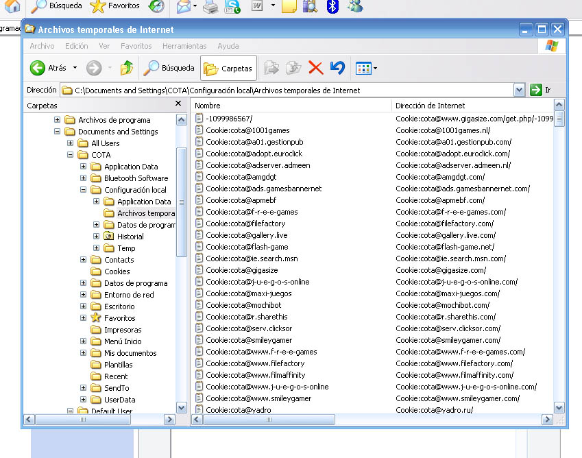Select the Cookie:cota@amgdgt file icon
Viewport: 582px width, 458px height.
click(x=199, y=177)
